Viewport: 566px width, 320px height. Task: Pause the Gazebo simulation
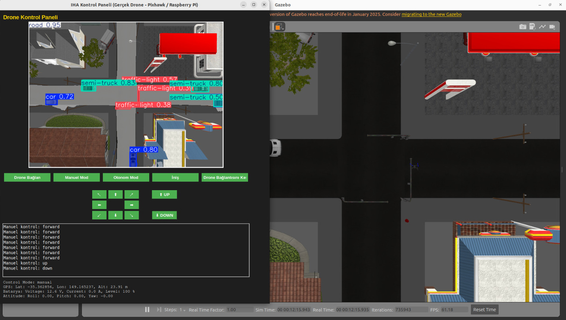coord(147,310)
